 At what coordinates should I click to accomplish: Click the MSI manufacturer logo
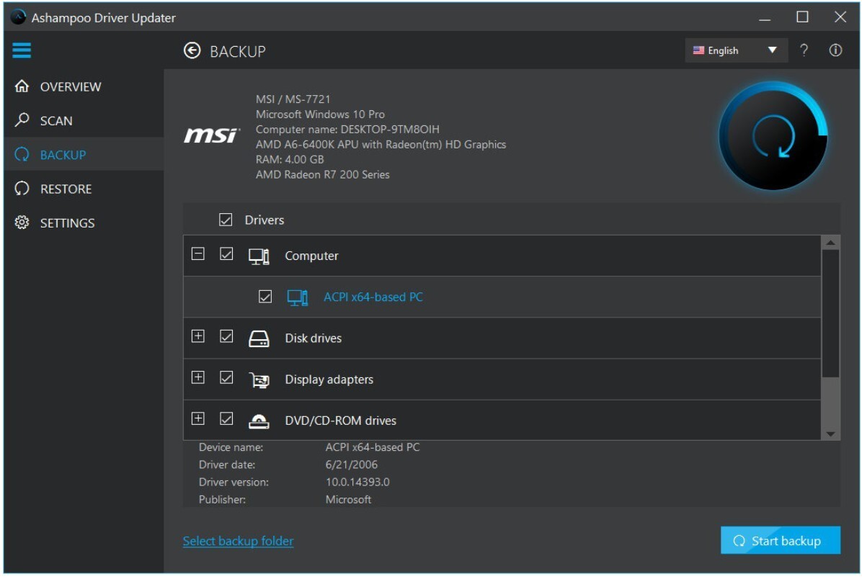click(212, 135)
